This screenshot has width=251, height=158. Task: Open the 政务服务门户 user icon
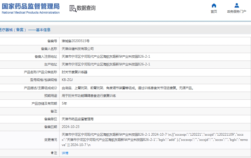pos(236,6)
